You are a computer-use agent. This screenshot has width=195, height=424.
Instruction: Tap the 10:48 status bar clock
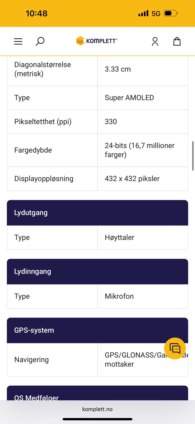[x=36, y=13]
